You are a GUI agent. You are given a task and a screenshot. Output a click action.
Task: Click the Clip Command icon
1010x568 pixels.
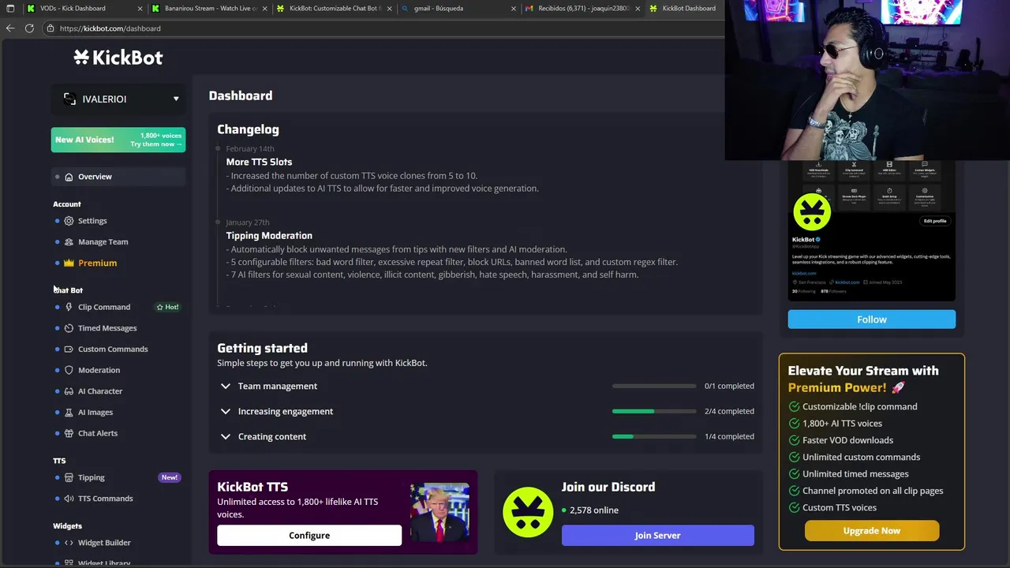click(x=69, y=307)
